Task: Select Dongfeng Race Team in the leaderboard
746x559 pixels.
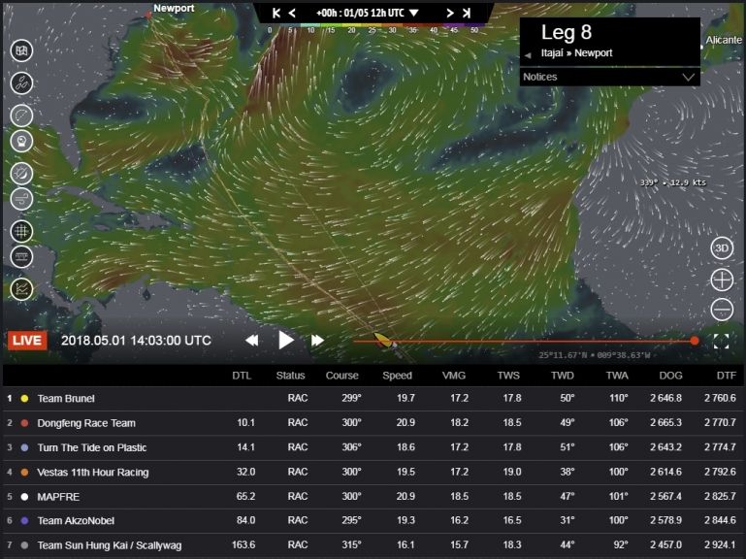Action: (x=373, y=423)
